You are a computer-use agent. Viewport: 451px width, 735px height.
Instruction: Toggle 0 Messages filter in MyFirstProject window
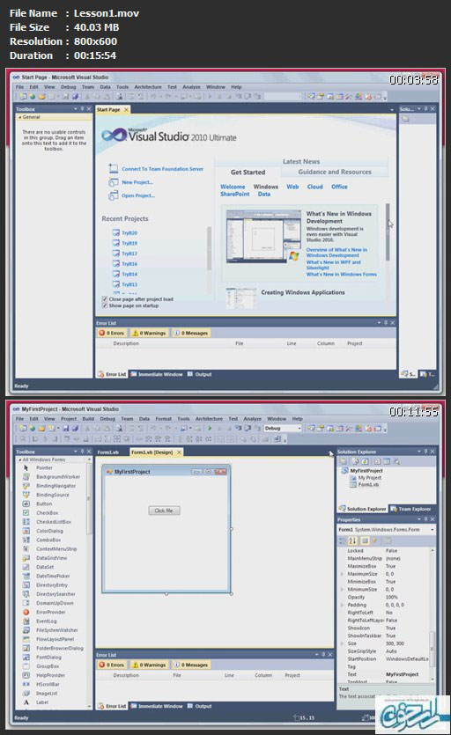point(190,665)
